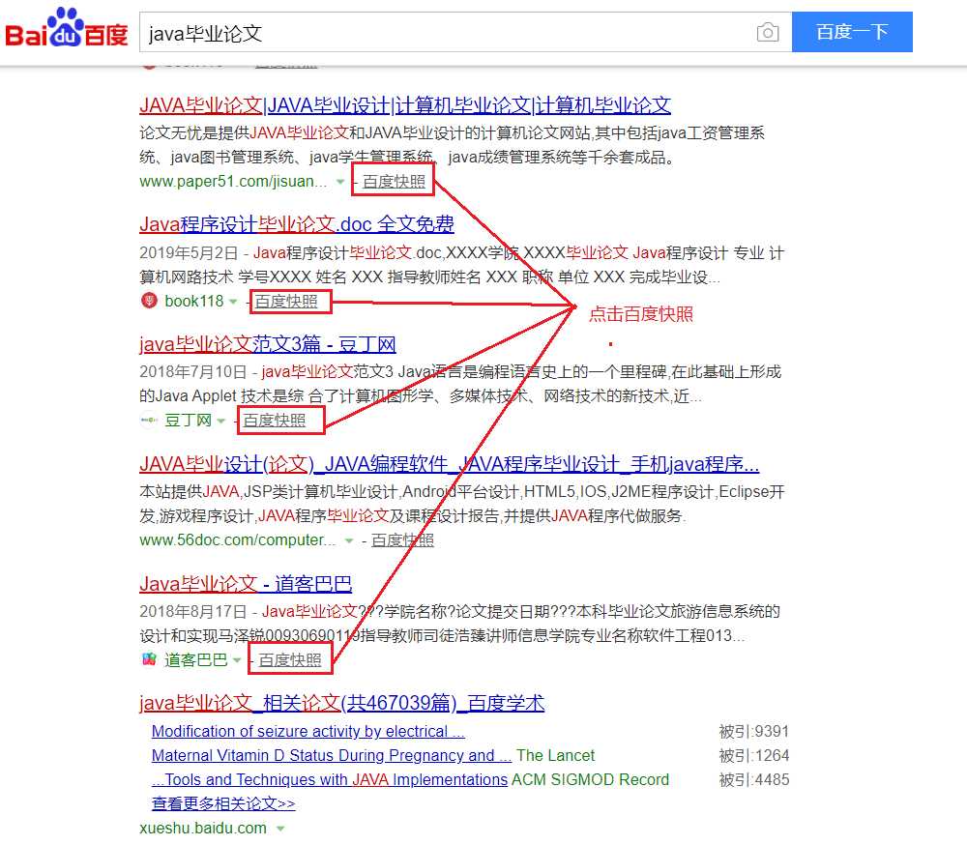Screen dimensions: 967x845
Task: Click the 道客巴巴 source name
Action: point(195,659)
